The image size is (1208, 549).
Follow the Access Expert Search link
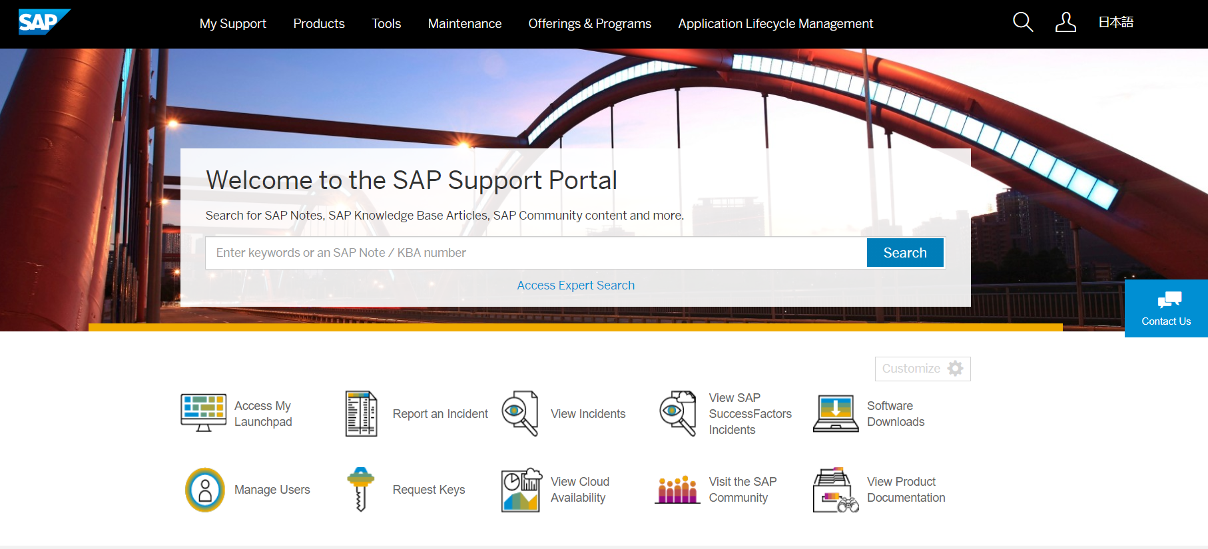[x=576, y=285]
